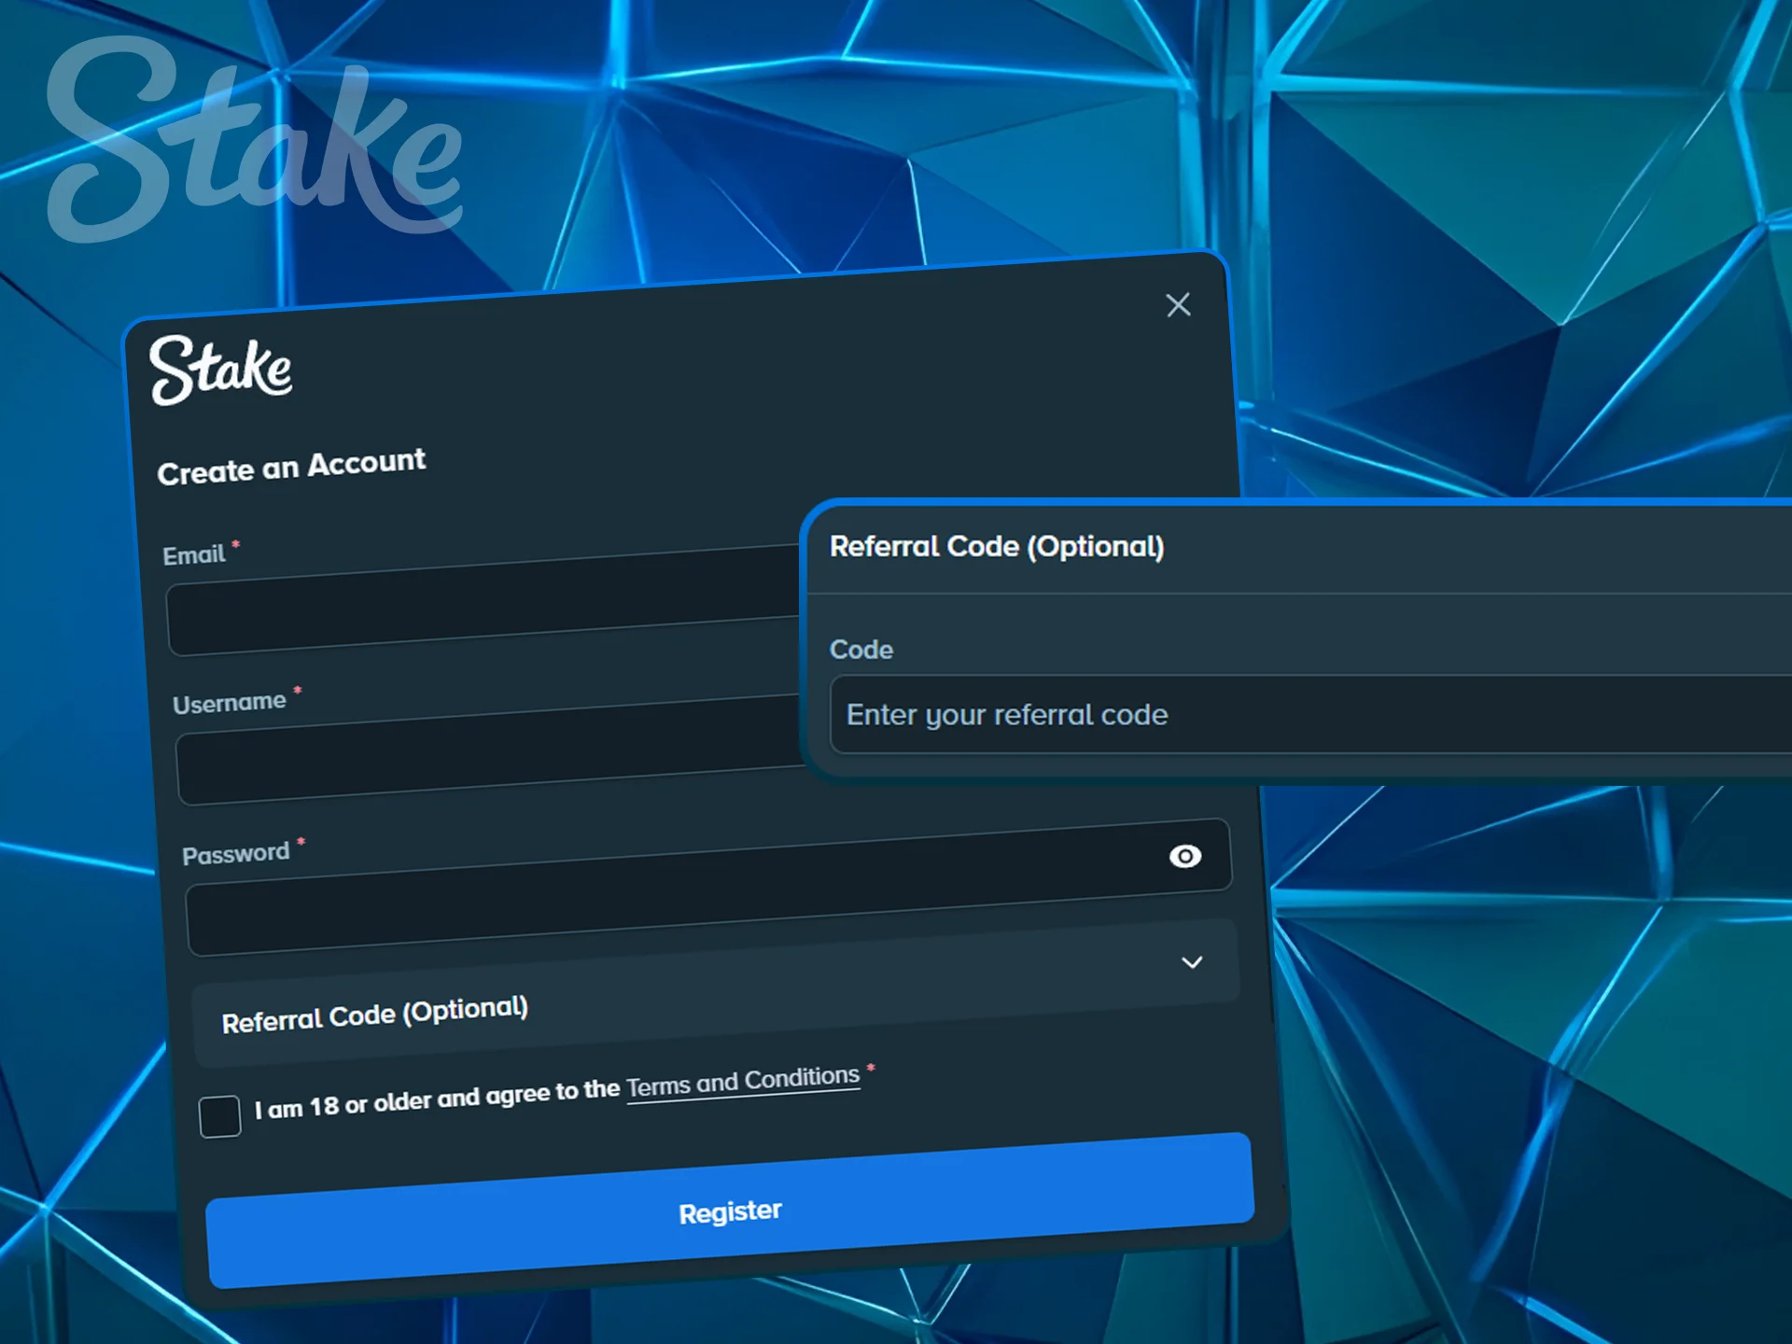The image size is (1792, 1344).
Task: Focus the Username input field
Action: pyautogui.click(x=489, y=750)
